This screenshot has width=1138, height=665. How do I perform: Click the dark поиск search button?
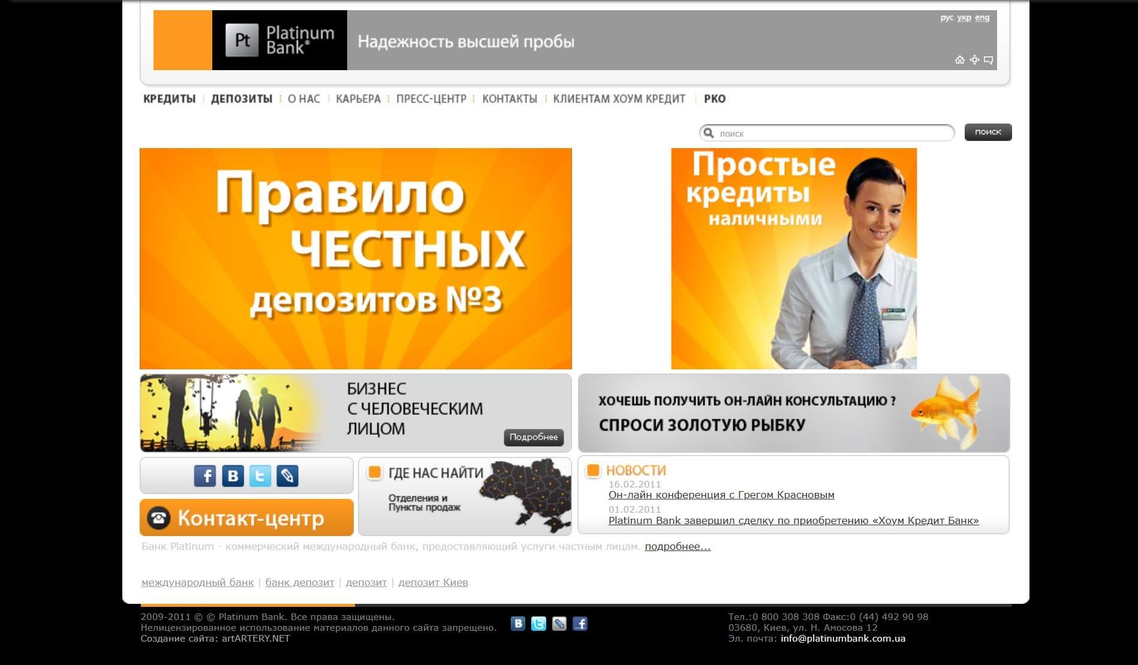988,132
